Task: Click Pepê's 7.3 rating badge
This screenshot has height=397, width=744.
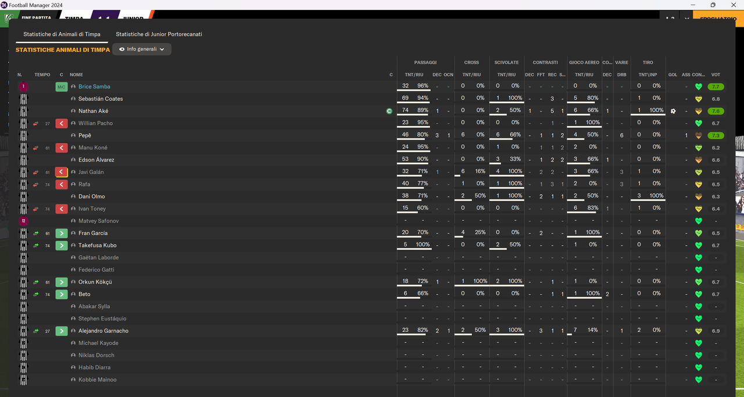Action: [716, 135]
